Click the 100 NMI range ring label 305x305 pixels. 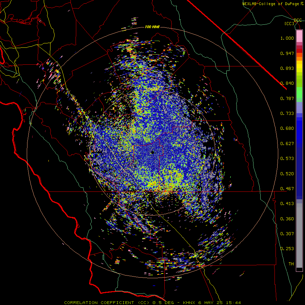(152, 27)
